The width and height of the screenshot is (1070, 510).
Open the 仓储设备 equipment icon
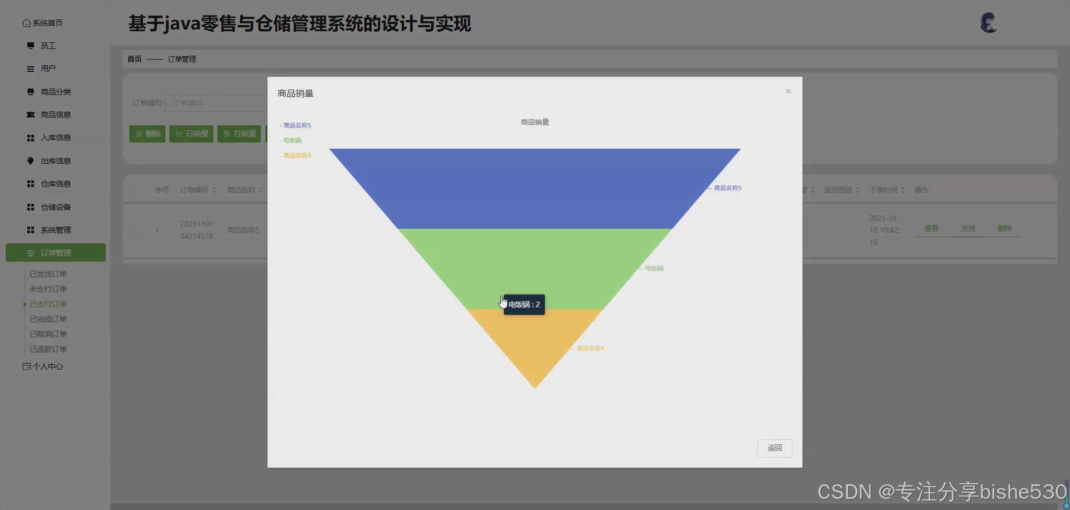(x=30, y=207)
